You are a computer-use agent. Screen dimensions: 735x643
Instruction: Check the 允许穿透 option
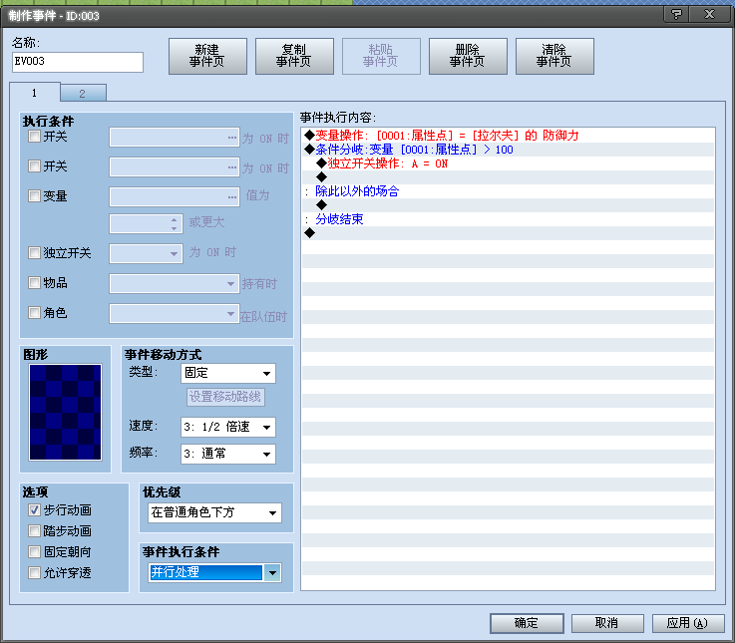pyautogui.click(x=34, y=572)
